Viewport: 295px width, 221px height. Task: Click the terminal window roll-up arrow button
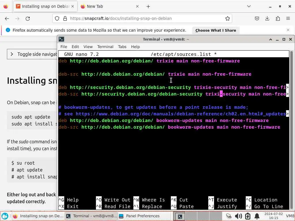(x=271, y=39)
